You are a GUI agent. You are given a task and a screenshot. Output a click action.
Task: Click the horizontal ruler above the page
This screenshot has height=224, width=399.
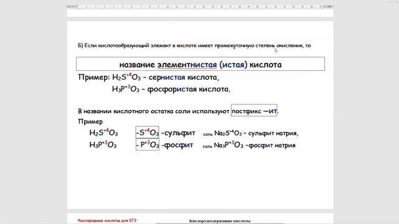coord(200,6)
